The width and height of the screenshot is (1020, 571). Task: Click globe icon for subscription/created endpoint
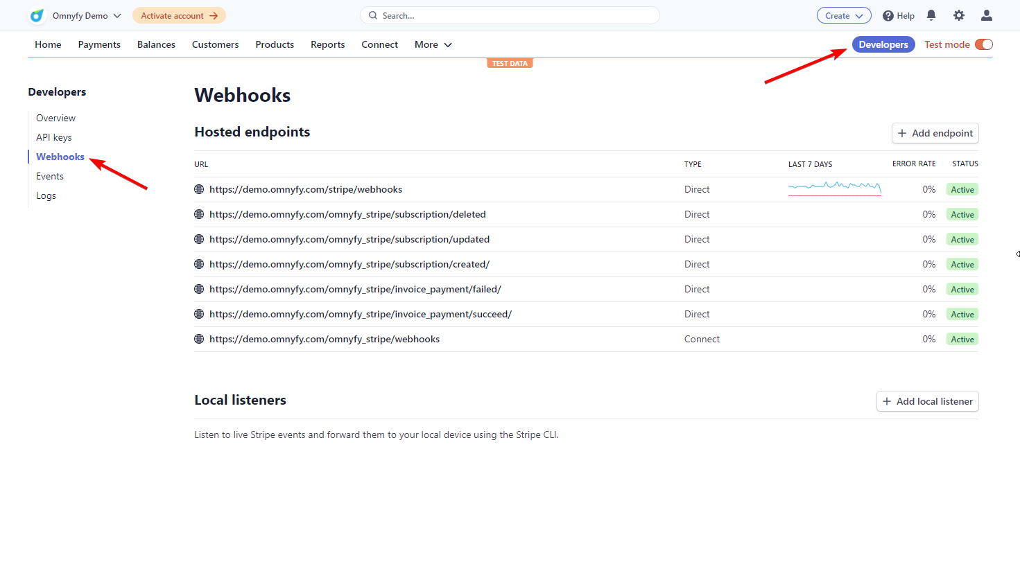pos(199,264)
